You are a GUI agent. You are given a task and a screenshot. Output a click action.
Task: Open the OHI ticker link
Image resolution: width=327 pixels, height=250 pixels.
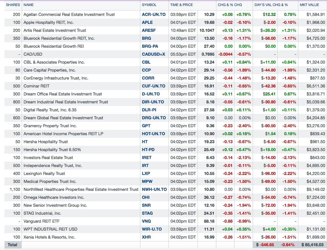point(145,198)
